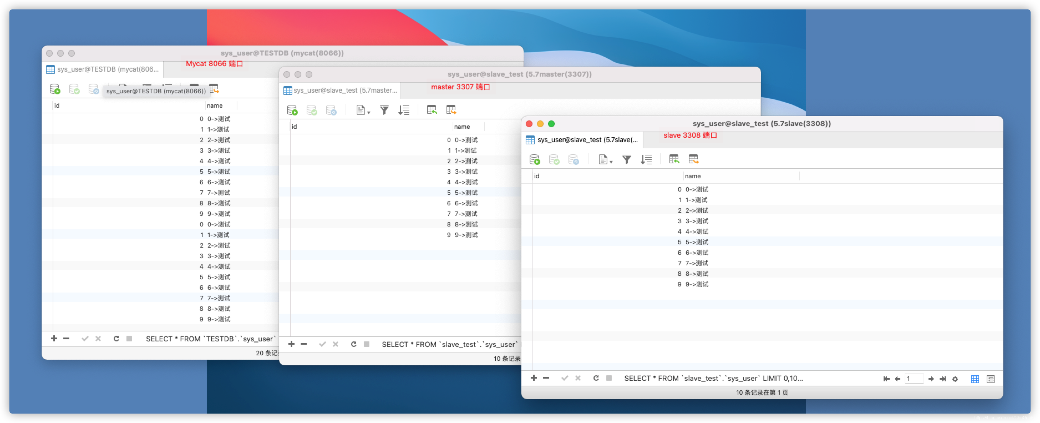Click the Filter funnel icon in master window
Image resolution: width=1040 pixels, height=423 pixels.
point(384,110)
